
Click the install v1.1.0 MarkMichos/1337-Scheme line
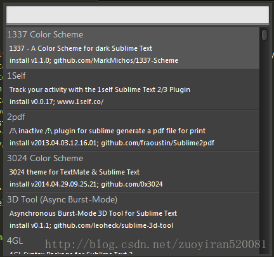pyautogui.click(x=94, y=60)
